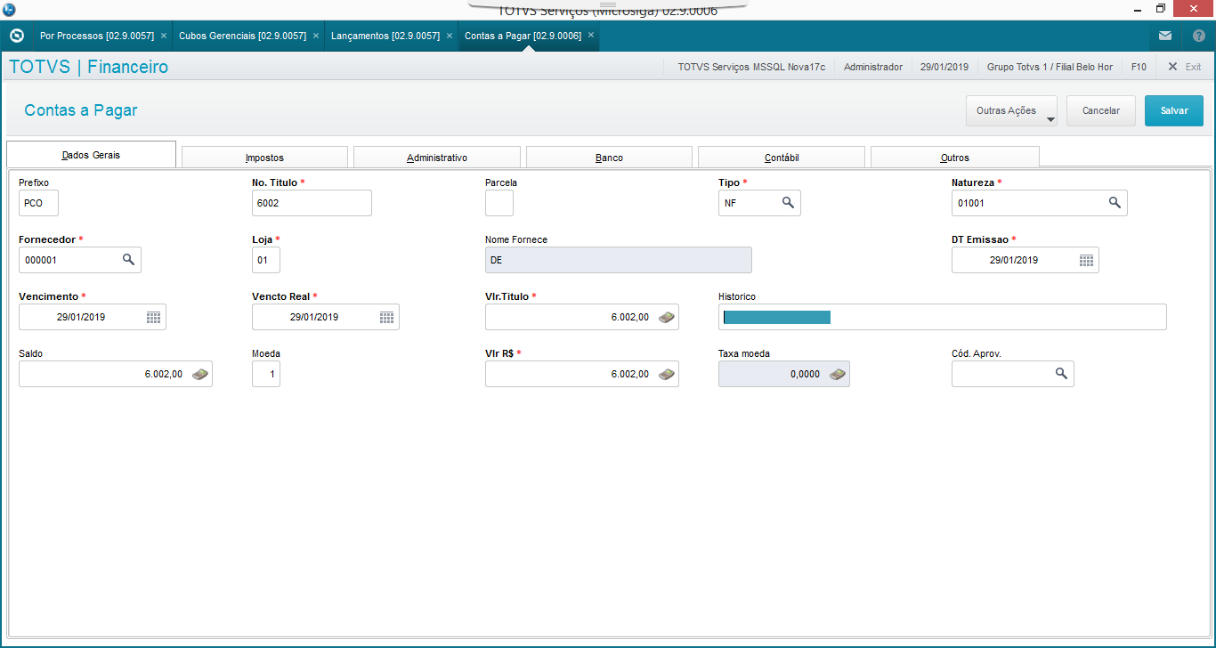Click the Parcela input field
This screenshot has width=1216, height=648.
[x=499, y=203]
